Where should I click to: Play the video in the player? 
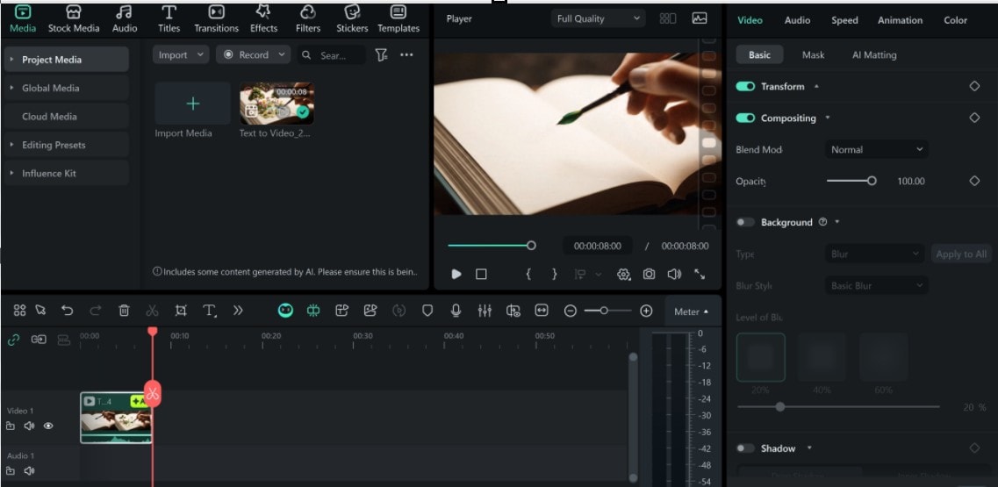coord(456,274)
